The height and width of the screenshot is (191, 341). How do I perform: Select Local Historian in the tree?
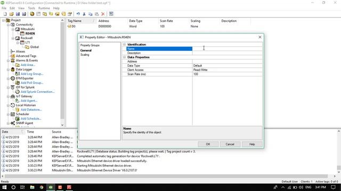(26, 105)
